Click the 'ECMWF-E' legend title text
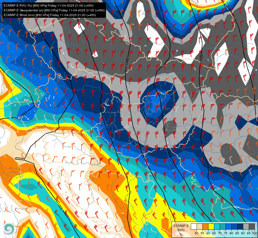The image size is (258, 238). click(181, 226)
